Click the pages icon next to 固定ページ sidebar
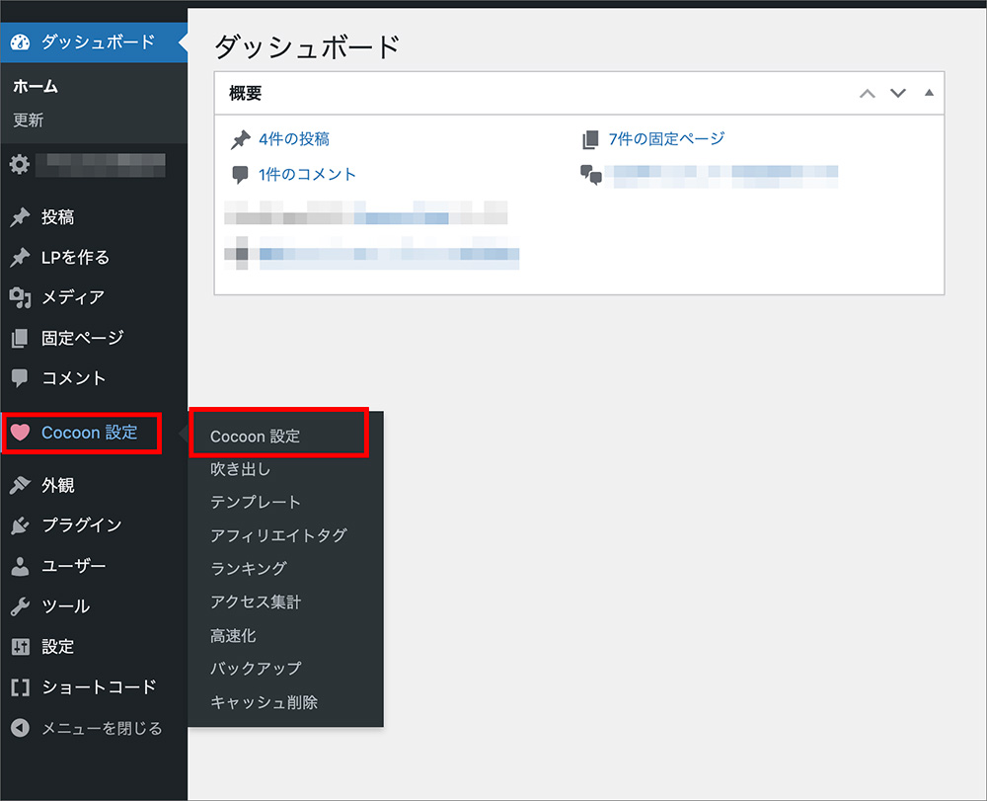This screenshot has width=987, height=801. click(x=20, y=338)
